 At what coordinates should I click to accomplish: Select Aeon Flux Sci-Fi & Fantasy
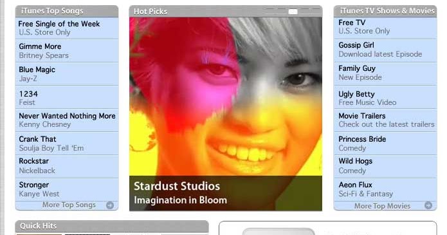pos(385,189)
